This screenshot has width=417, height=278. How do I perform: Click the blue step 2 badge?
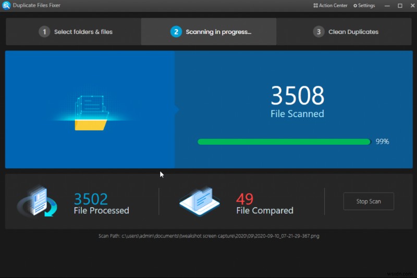[176, 32]
